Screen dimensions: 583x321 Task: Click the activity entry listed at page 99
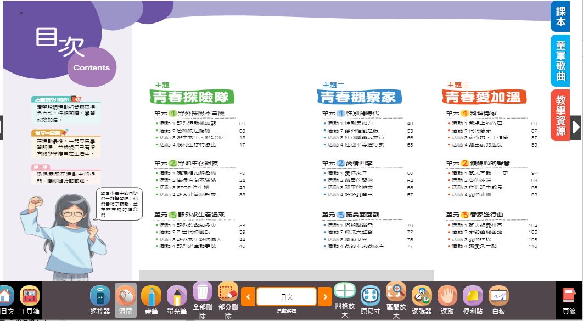tap(492, 194)
